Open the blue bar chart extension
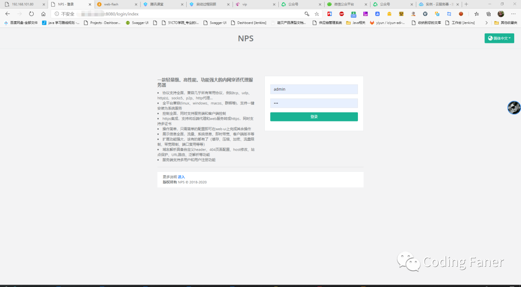 pyautogui.click(x=377, y=14)
